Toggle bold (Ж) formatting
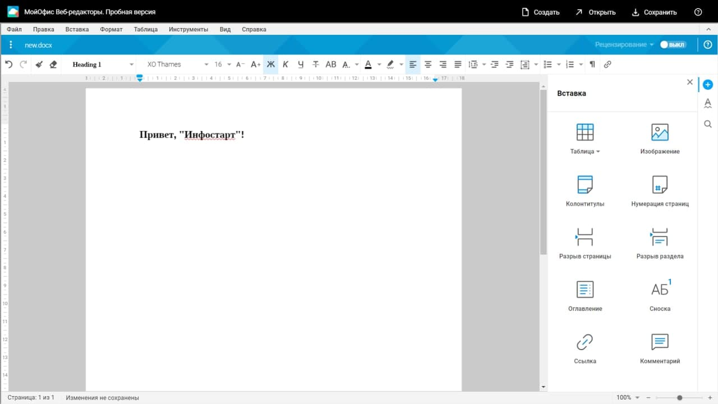 click(x=270, y=64)
